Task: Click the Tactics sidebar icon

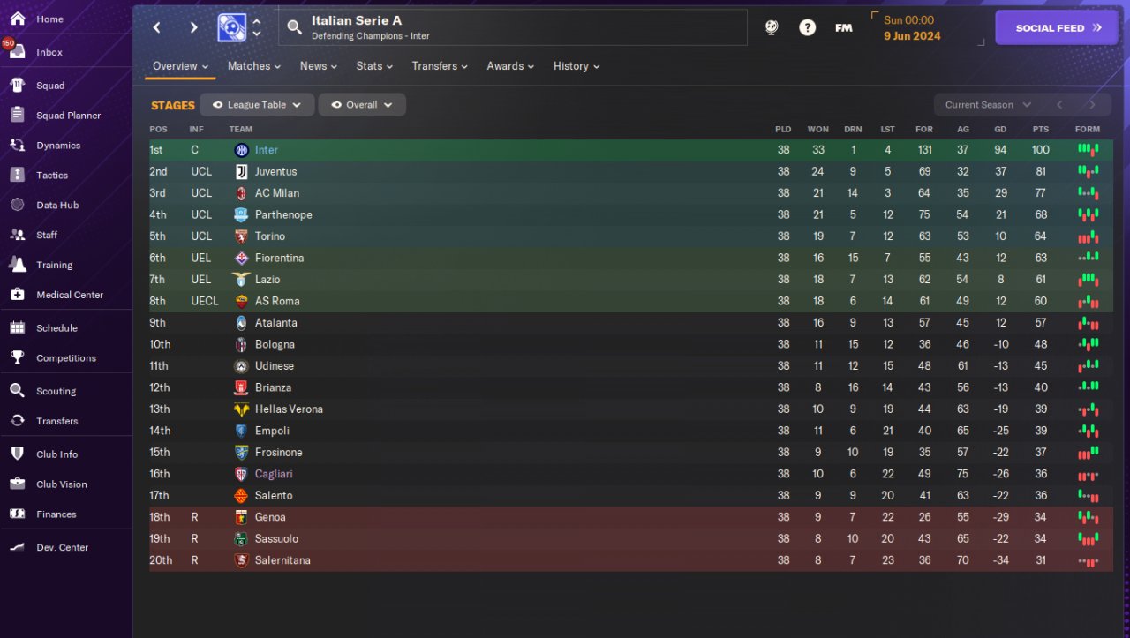Action: [x=17, y=175]
